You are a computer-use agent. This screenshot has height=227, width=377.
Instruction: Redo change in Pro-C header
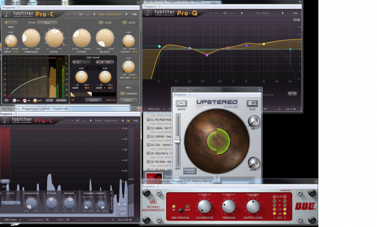75,14
